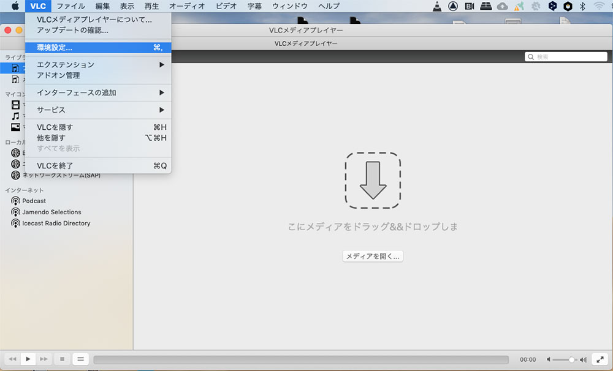The height and width of the screenshot is (371, 613).
Task: Choose VLCを隠す from the menu
Action: pos(98,127)
